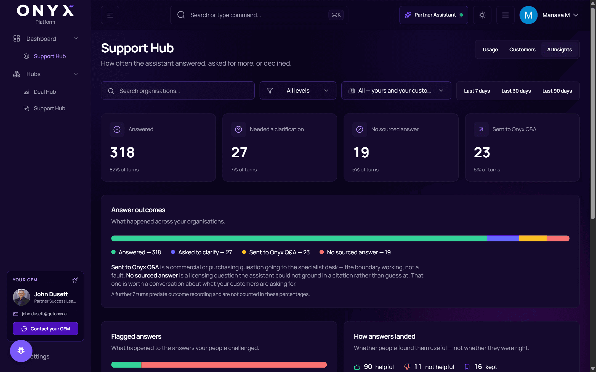596x372 pixels.
Task: Collapse sidebar with the top menu toggle
Action: [110, 15]
